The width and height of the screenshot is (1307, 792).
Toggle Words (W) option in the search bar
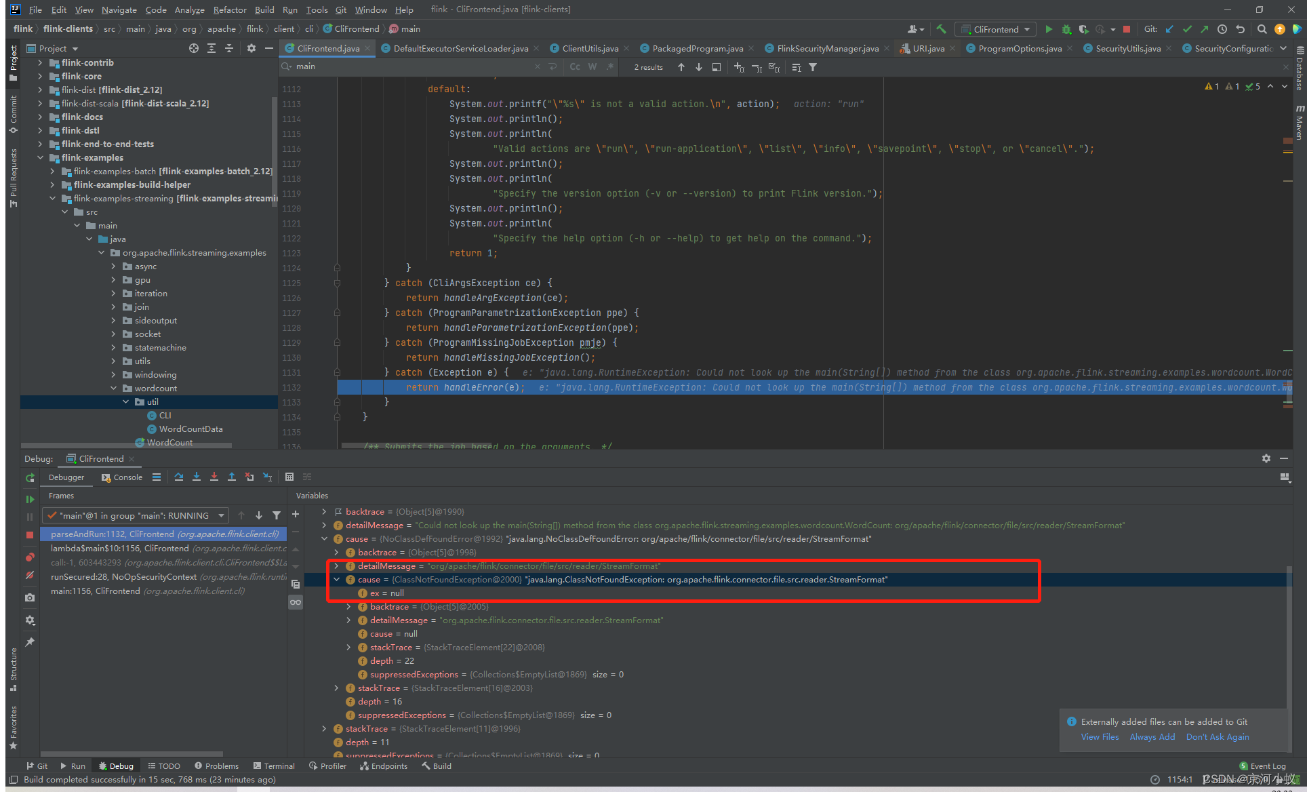(x=592, y=66)
